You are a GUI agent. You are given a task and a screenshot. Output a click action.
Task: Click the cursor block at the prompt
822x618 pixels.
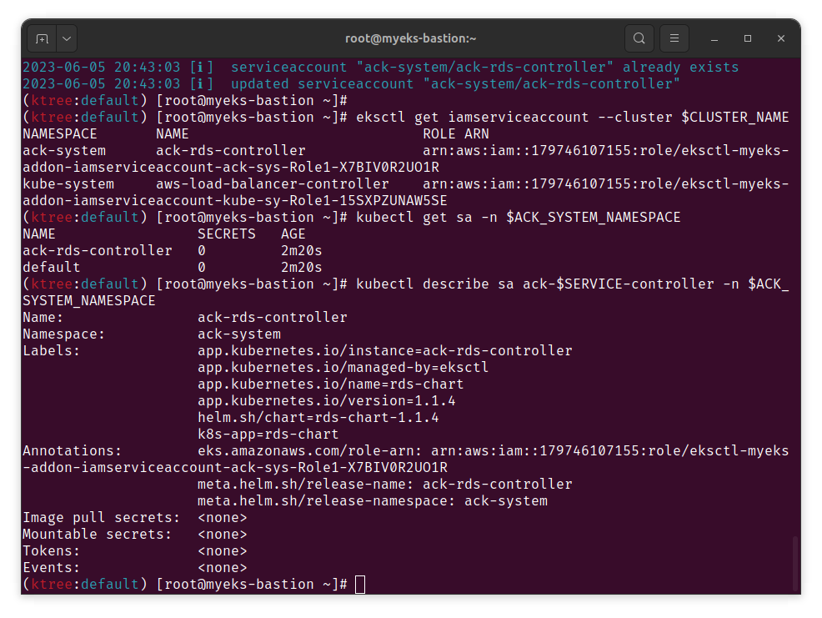pyautogui.click(x=360, y=585)
